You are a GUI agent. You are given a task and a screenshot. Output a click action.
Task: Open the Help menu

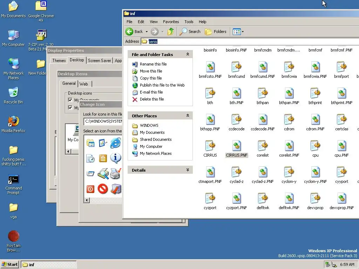click(x=202, y=22)
